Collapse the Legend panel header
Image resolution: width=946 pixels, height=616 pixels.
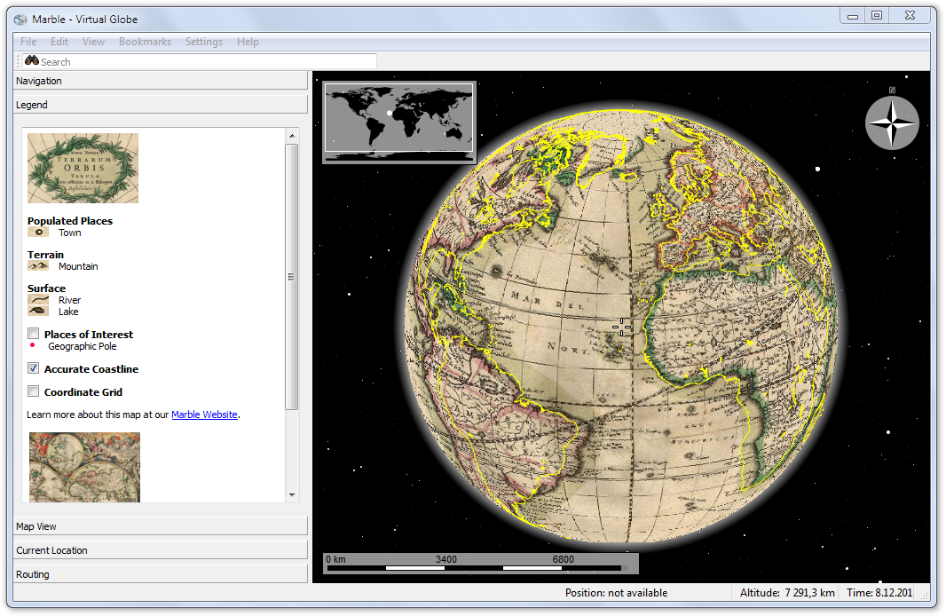coord(160,105)
